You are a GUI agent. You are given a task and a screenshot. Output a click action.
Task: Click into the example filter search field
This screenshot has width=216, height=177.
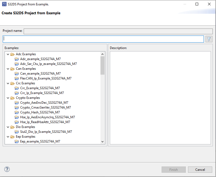coord(103,39)
